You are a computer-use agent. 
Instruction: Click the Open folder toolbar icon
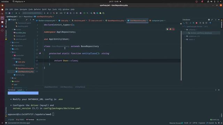[6, 13]
